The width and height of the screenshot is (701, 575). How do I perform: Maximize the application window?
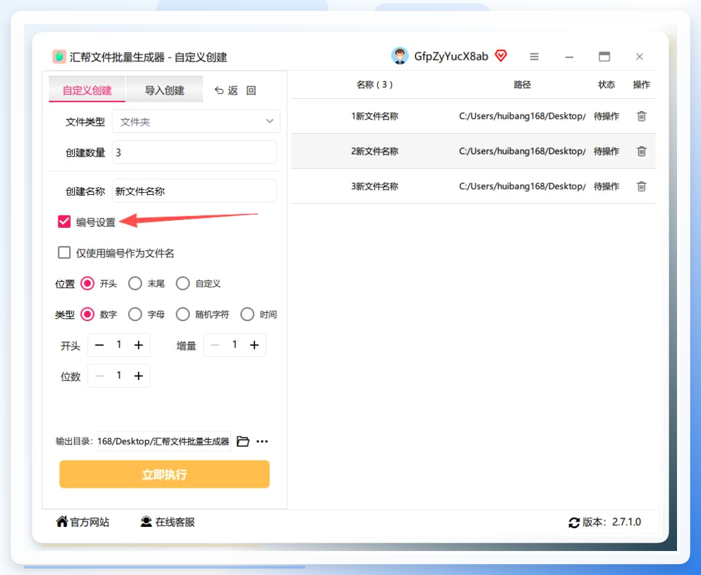tap(604, 56)
